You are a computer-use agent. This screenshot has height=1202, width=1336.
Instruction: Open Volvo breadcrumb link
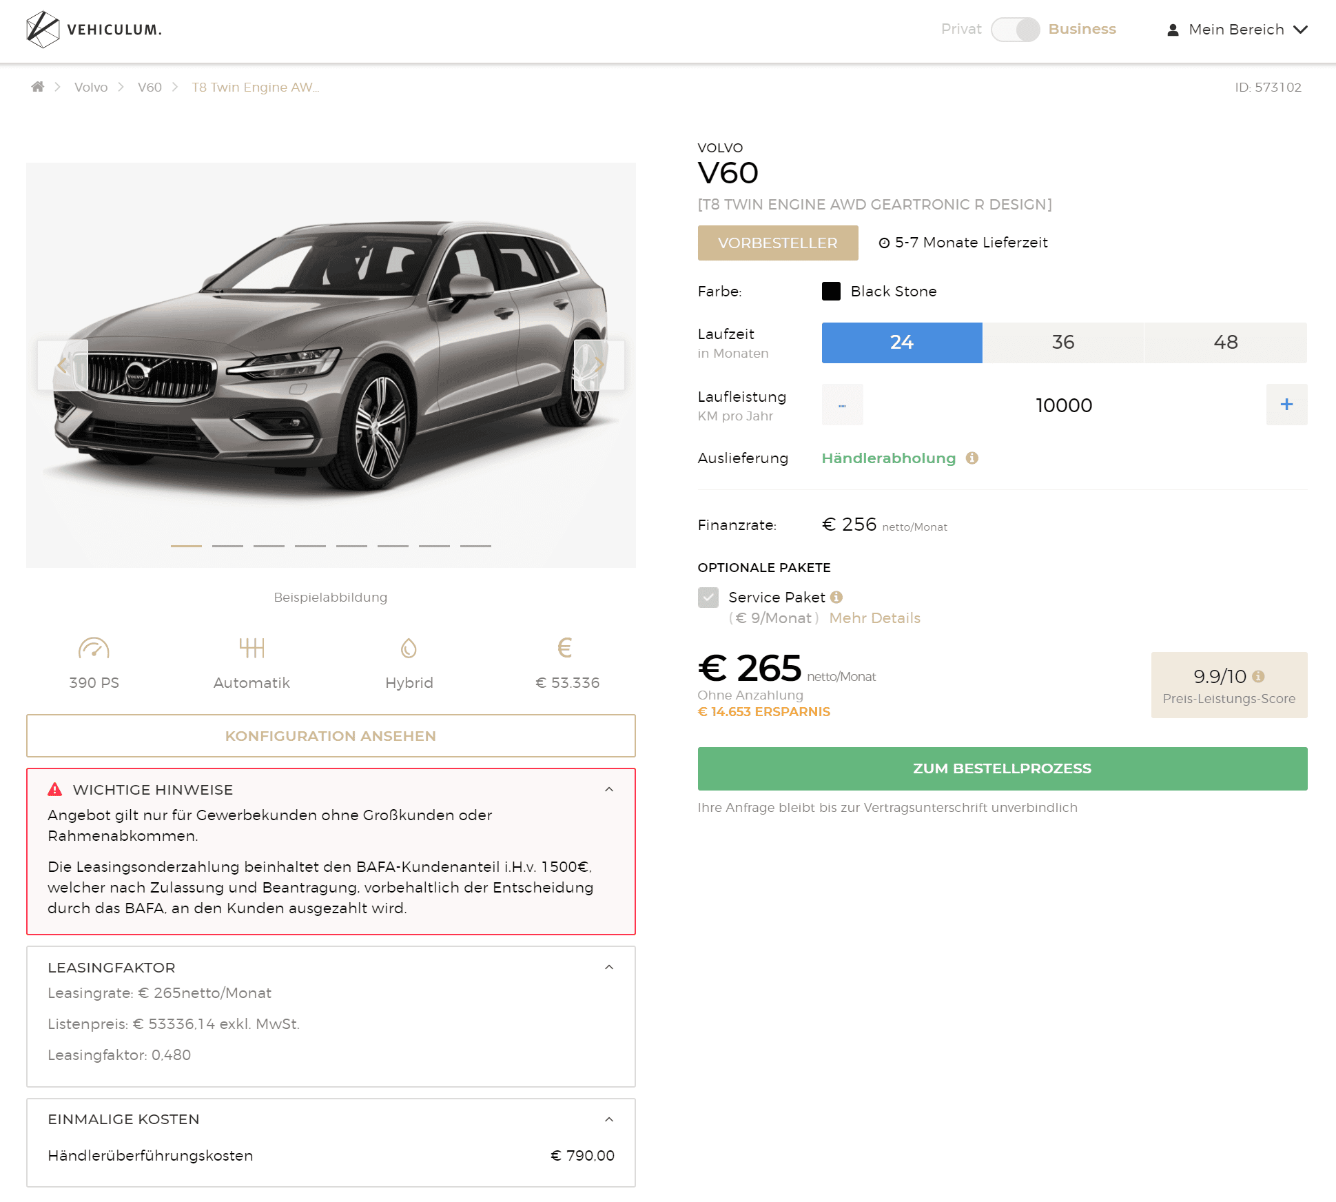click(91, 87)
